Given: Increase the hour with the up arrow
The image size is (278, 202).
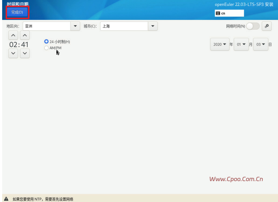Looking at the screenshot, I should (13, 35).
